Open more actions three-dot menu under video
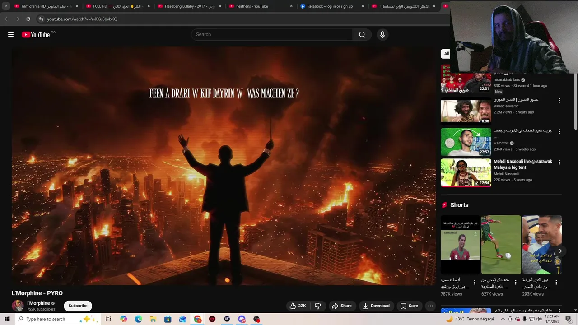 pyautogui.click(x=430, y=306)
